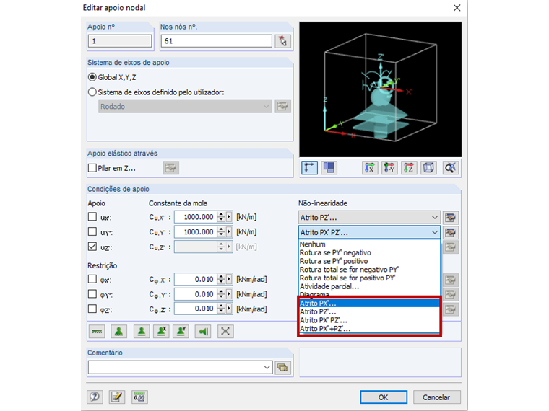The width and height of the screenshot is (549, 411).
Task: Click the Cφ,X' value field 0.010
Action: tap(195, 279)
